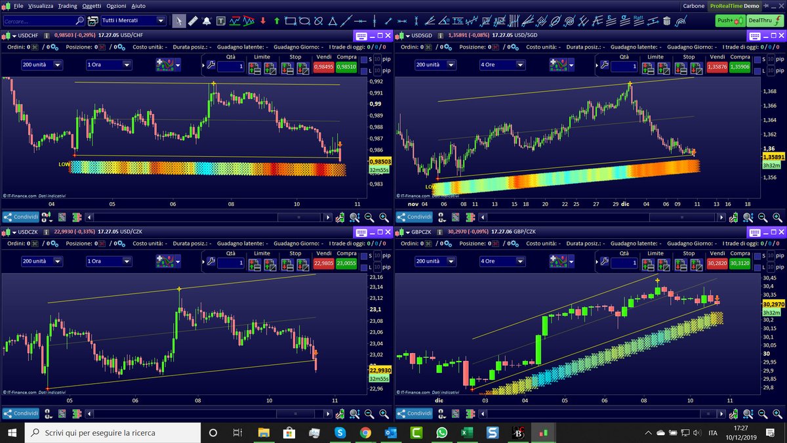Open orders settings gear on USDCZK chart
The image size is (787, 443).
[54, 243]
